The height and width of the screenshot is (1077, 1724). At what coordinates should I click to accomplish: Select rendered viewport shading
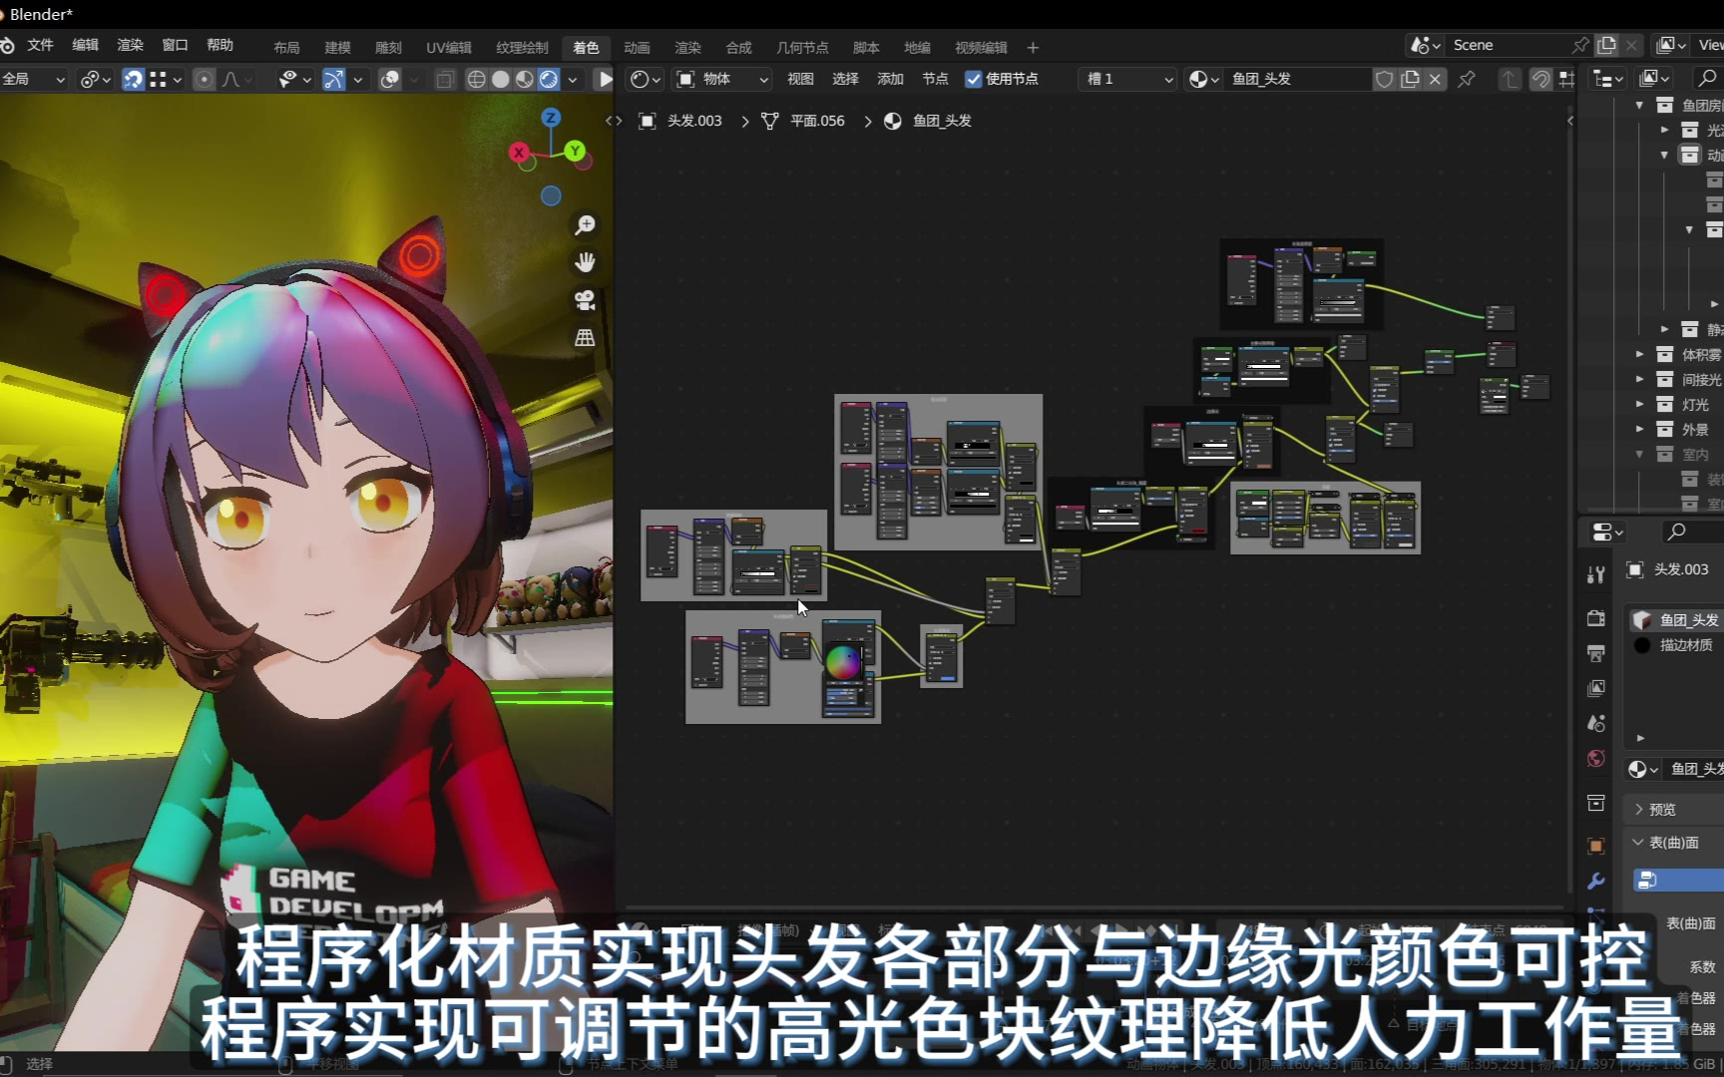[x=549, y=79]
